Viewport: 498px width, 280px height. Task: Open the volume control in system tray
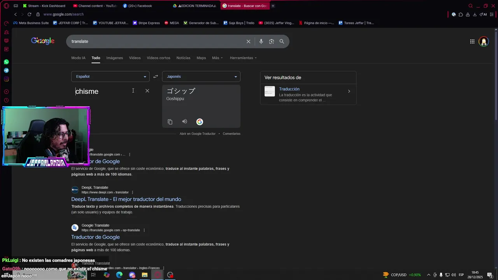pyautogui.click(x=454, y=275)
